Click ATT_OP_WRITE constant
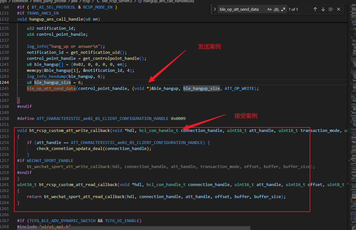The width and height of the screenshot is (356, 230). tap(239, 89)
